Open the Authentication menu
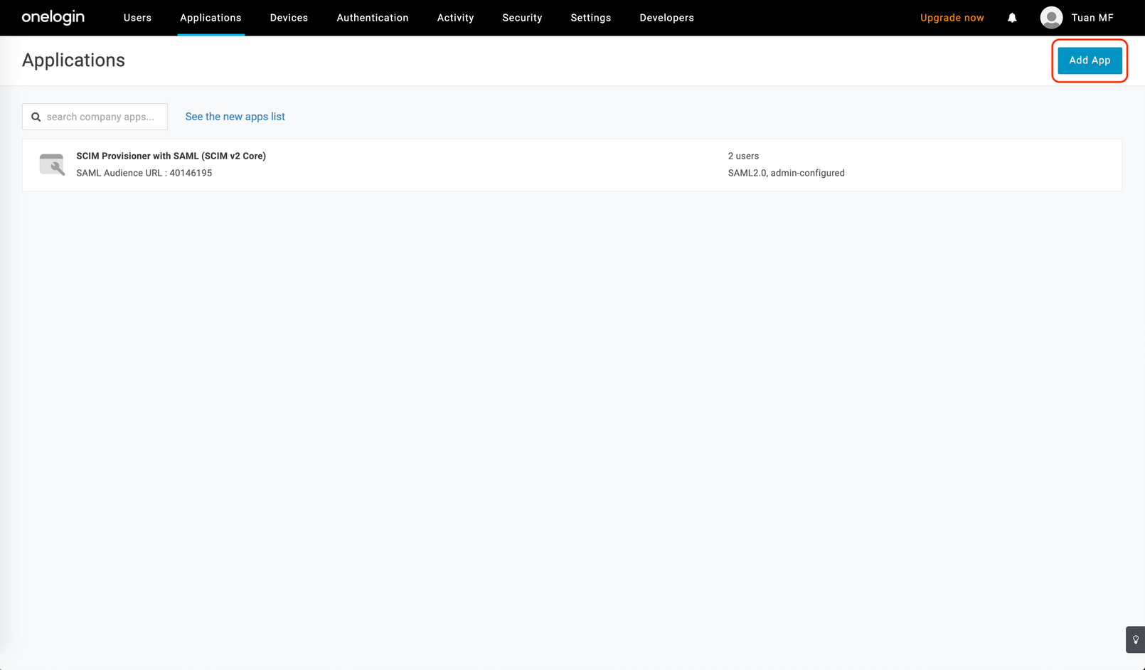 (x=373, y=18)
